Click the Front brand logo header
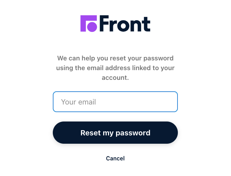This screenshot has height=176, width=231. [115, 24]
